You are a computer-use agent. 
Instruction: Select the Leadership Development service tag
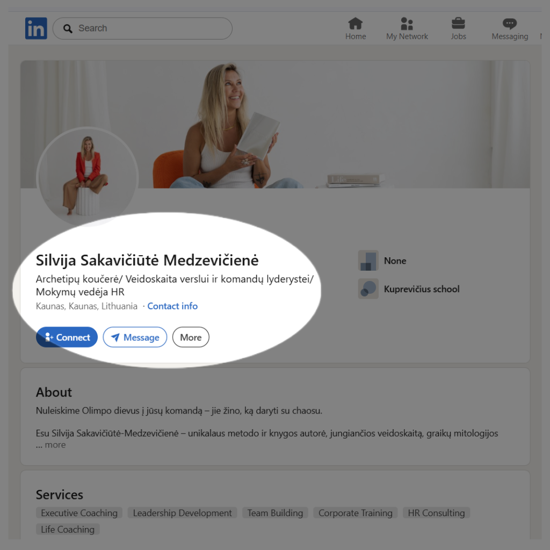tap(183, 513)
